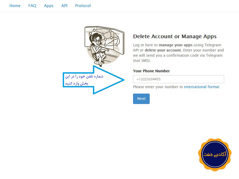Image resolution: width=239 pixels, height=179 pixels.
Task: Open the Apps menu item
Action: pos(49,6)
